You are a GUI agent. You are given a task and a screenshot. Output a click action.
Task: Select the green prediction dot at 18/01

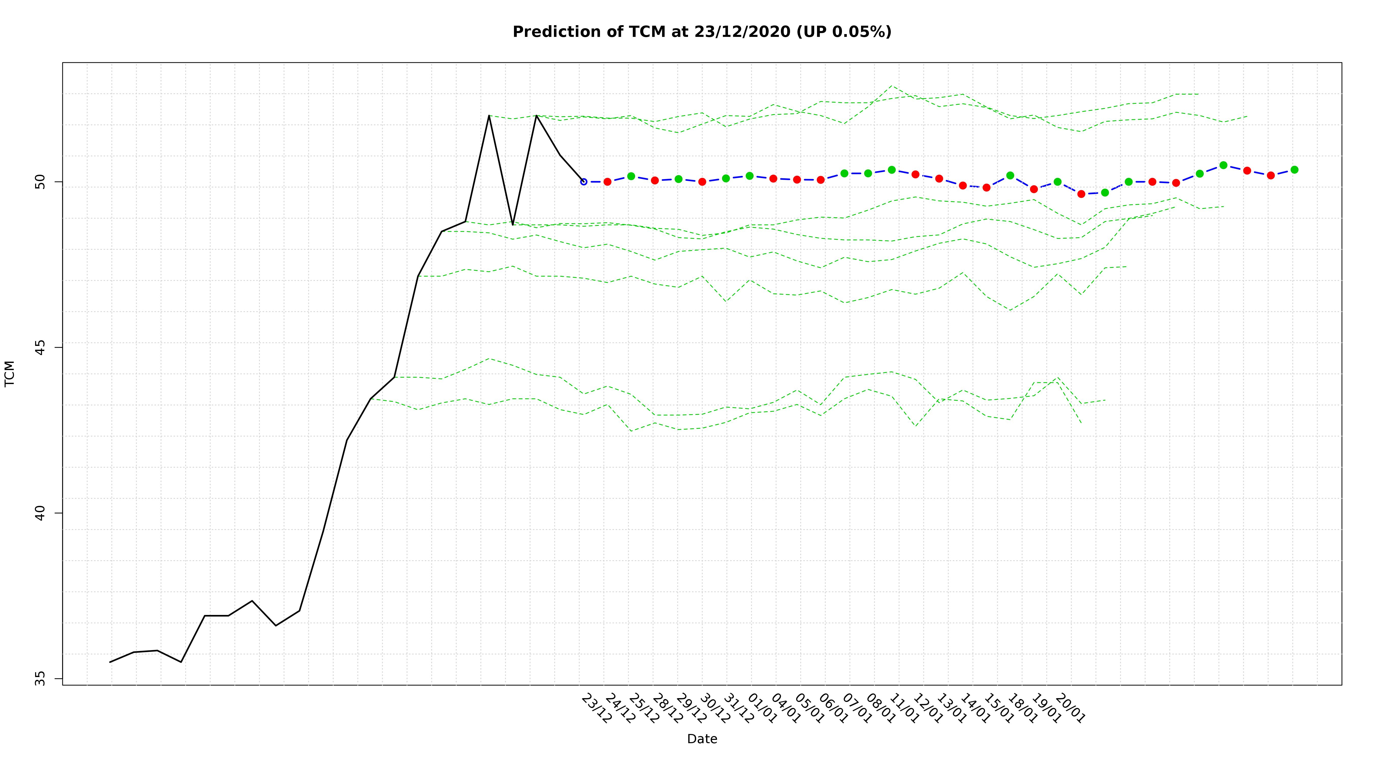1010,175
